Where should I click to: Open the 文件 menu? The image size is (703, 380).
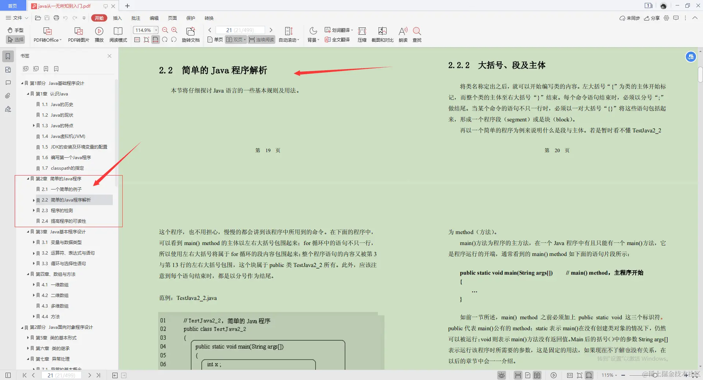pos(15,18)
